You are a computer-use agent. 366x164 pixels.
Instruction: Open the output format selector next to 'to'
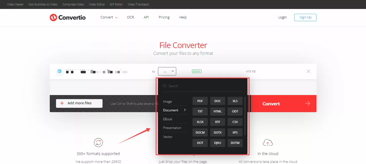(167, 71)
